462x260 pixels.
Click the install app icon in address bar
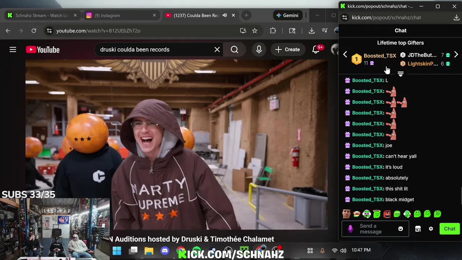click(243, 31)
